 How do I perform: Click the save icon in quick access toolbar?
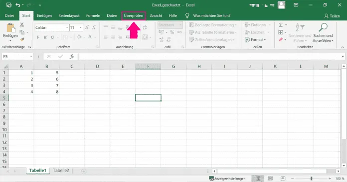click(8, 5)
